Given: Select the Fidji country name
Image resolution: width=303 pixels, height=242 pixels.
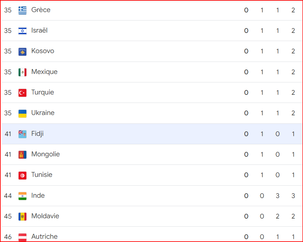Looking at the screenshot, I should tap(37, 134).
